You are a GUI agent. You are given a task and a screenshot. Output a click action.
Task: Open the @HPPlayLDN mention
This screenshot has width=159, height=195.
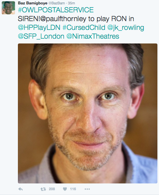pyautogui.click(x=39, y=28)
